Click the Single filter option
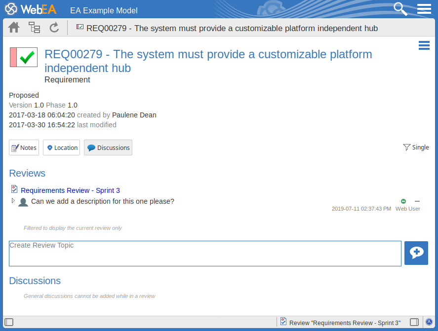This screenshot has width=438, height=331. point(416,147)
